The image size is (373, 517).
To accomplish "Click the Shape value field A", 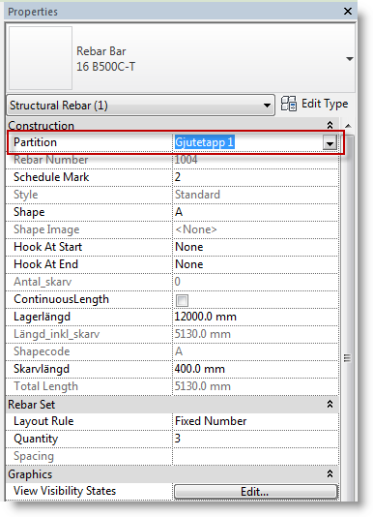I will coord(255,212).
